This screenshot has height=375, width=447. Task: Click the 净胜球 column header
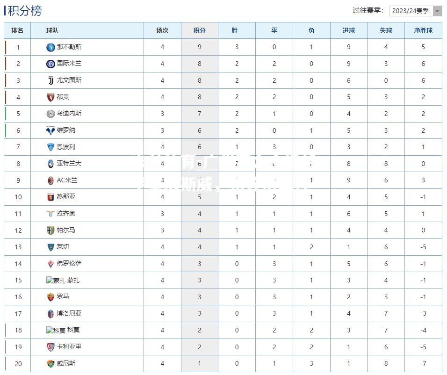click(x=423, y=30)
